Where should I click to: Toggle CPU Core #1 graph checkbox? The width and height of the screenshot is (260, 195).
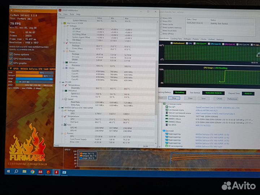click(194, 43)
